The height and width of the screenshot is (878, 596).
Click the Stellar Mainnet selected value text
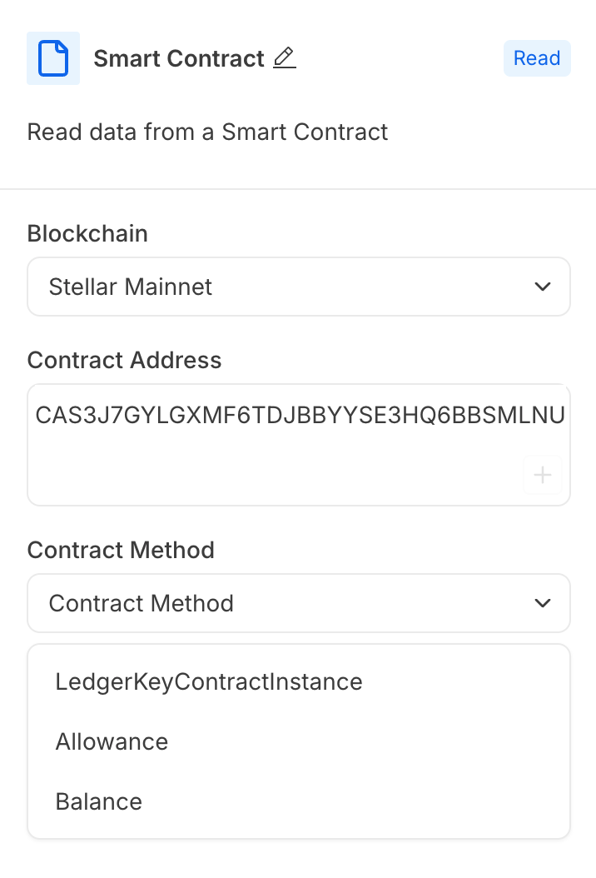coord(131,287)
